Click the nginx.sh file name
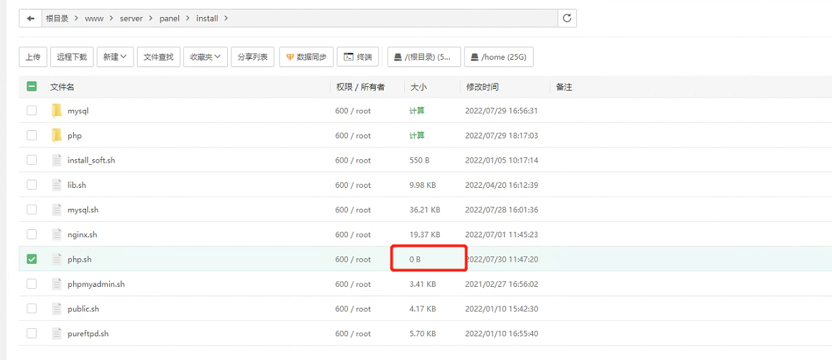 click(x=82, y=235)
